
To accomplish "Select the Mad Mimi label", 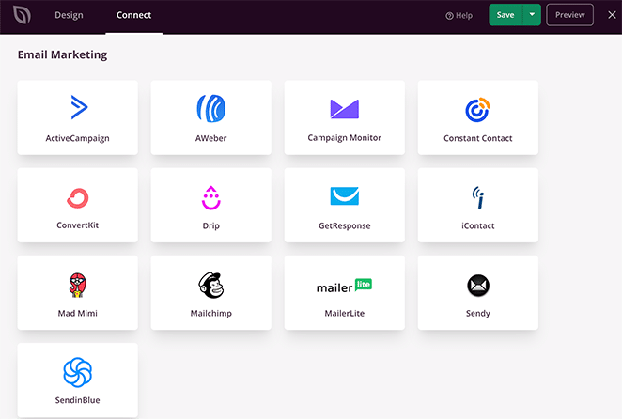I will (x=77, y=313).
